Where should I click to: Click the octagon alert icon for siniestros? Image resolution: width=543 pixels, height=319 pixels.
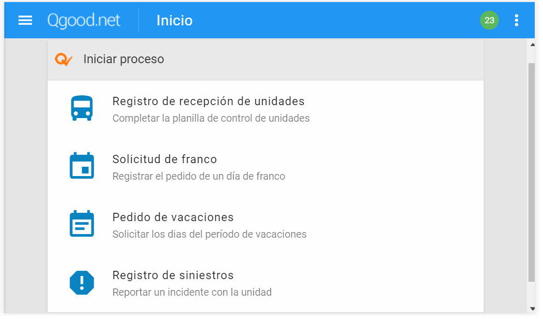(82, 283)
